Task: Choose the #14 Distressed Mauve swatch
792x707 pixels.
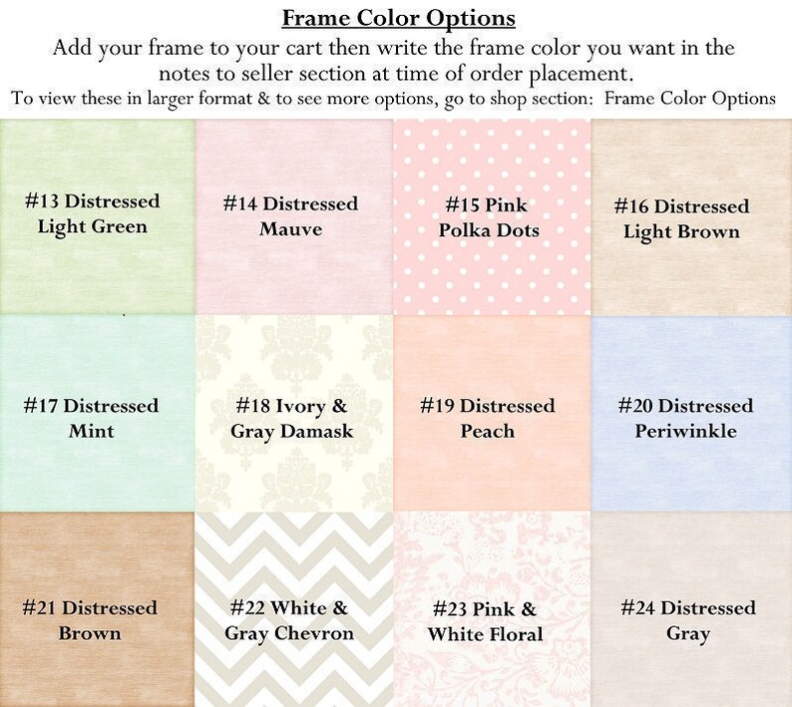Action: [294, 216]
